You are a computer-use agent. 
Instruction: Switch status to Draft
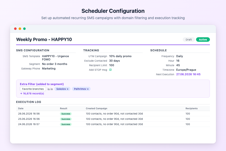189,40
